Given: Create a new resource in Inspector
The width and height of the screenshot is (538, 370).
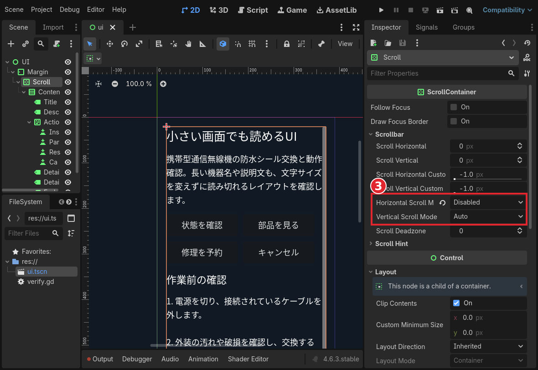Looking at the screenshot, I should (374, 43).
